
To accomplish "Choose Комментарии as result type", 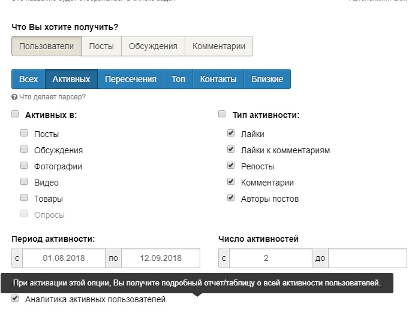I will 219,46.
